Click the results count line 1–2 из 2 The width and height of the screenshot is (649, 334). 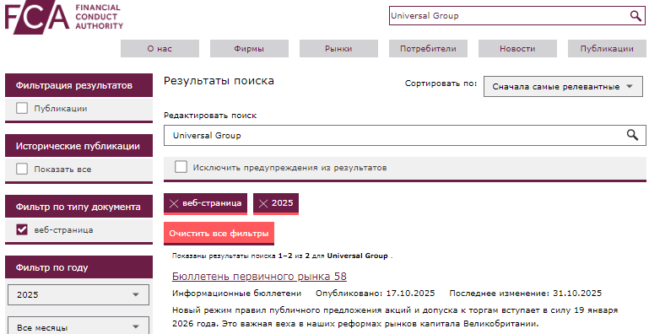[282, 256]
